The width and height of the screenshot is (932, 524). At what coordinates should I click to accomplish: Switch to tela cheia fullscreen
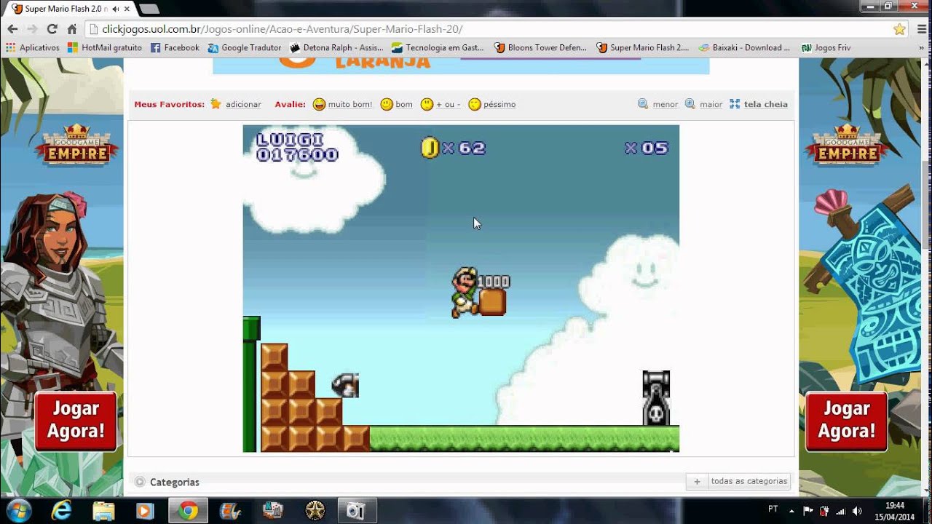pyautogui.click(x=759, y=104)
